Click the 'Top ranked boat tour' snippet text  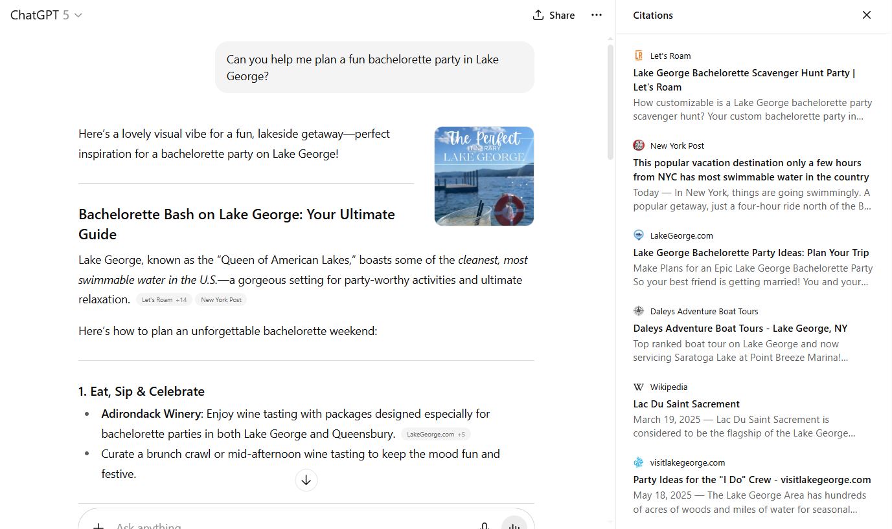[740, 351]
